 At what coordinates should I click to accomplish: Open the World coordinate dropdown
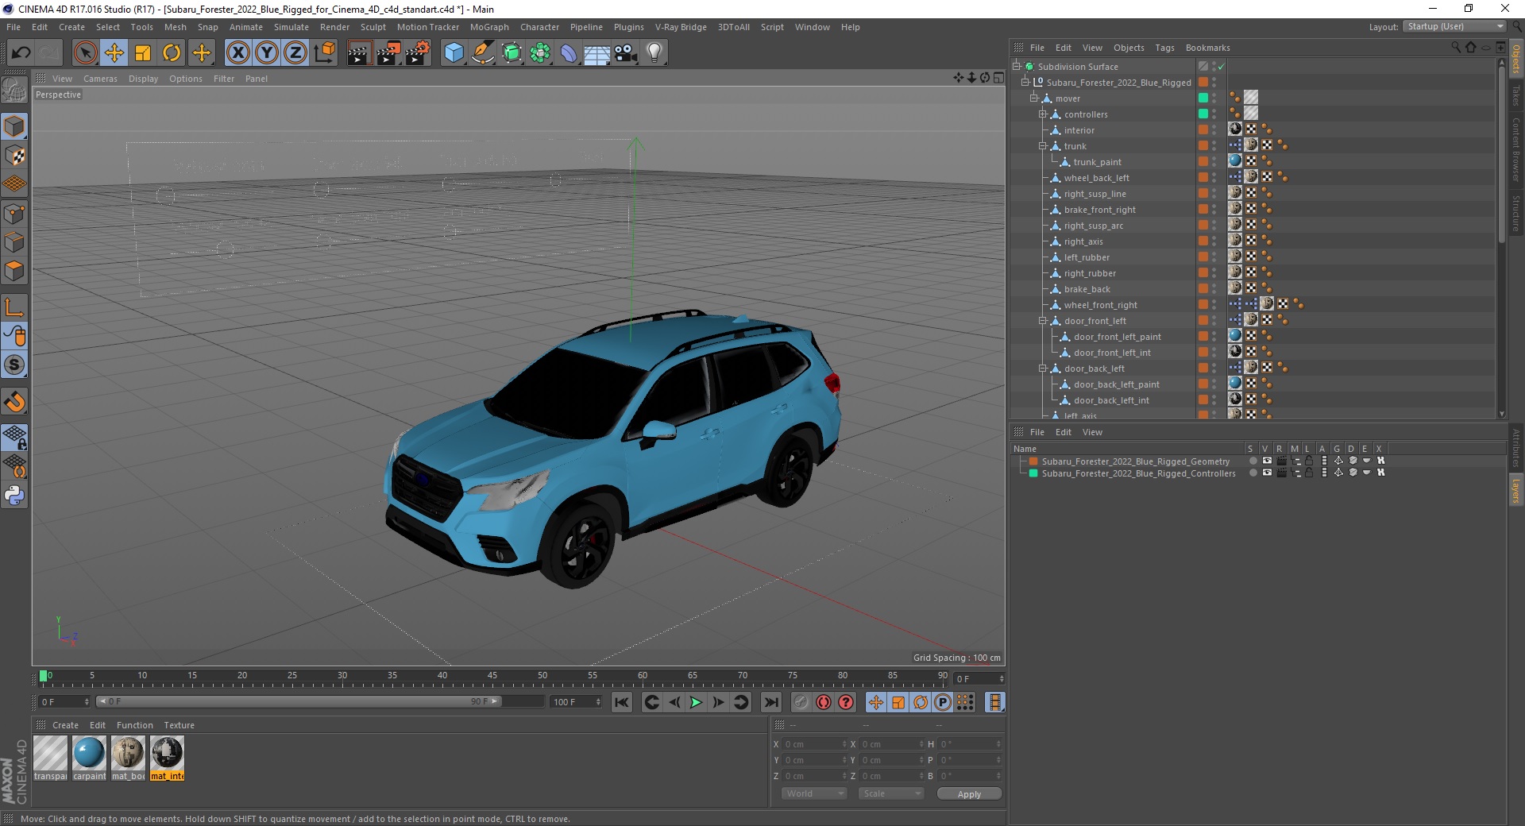814,793
